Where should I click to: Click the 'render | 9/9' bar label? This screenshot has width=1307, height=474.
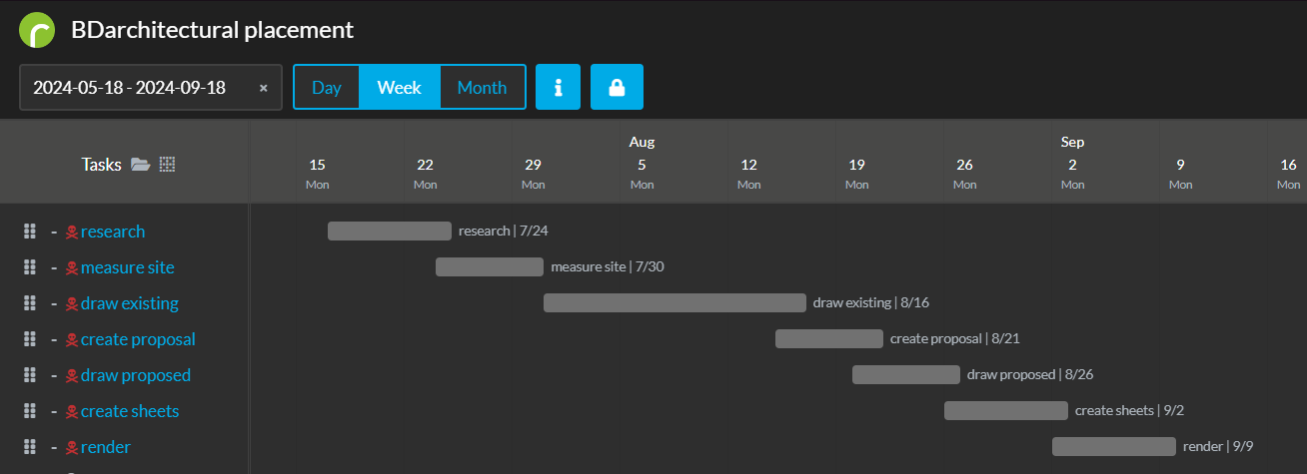tap(1218, 447)
